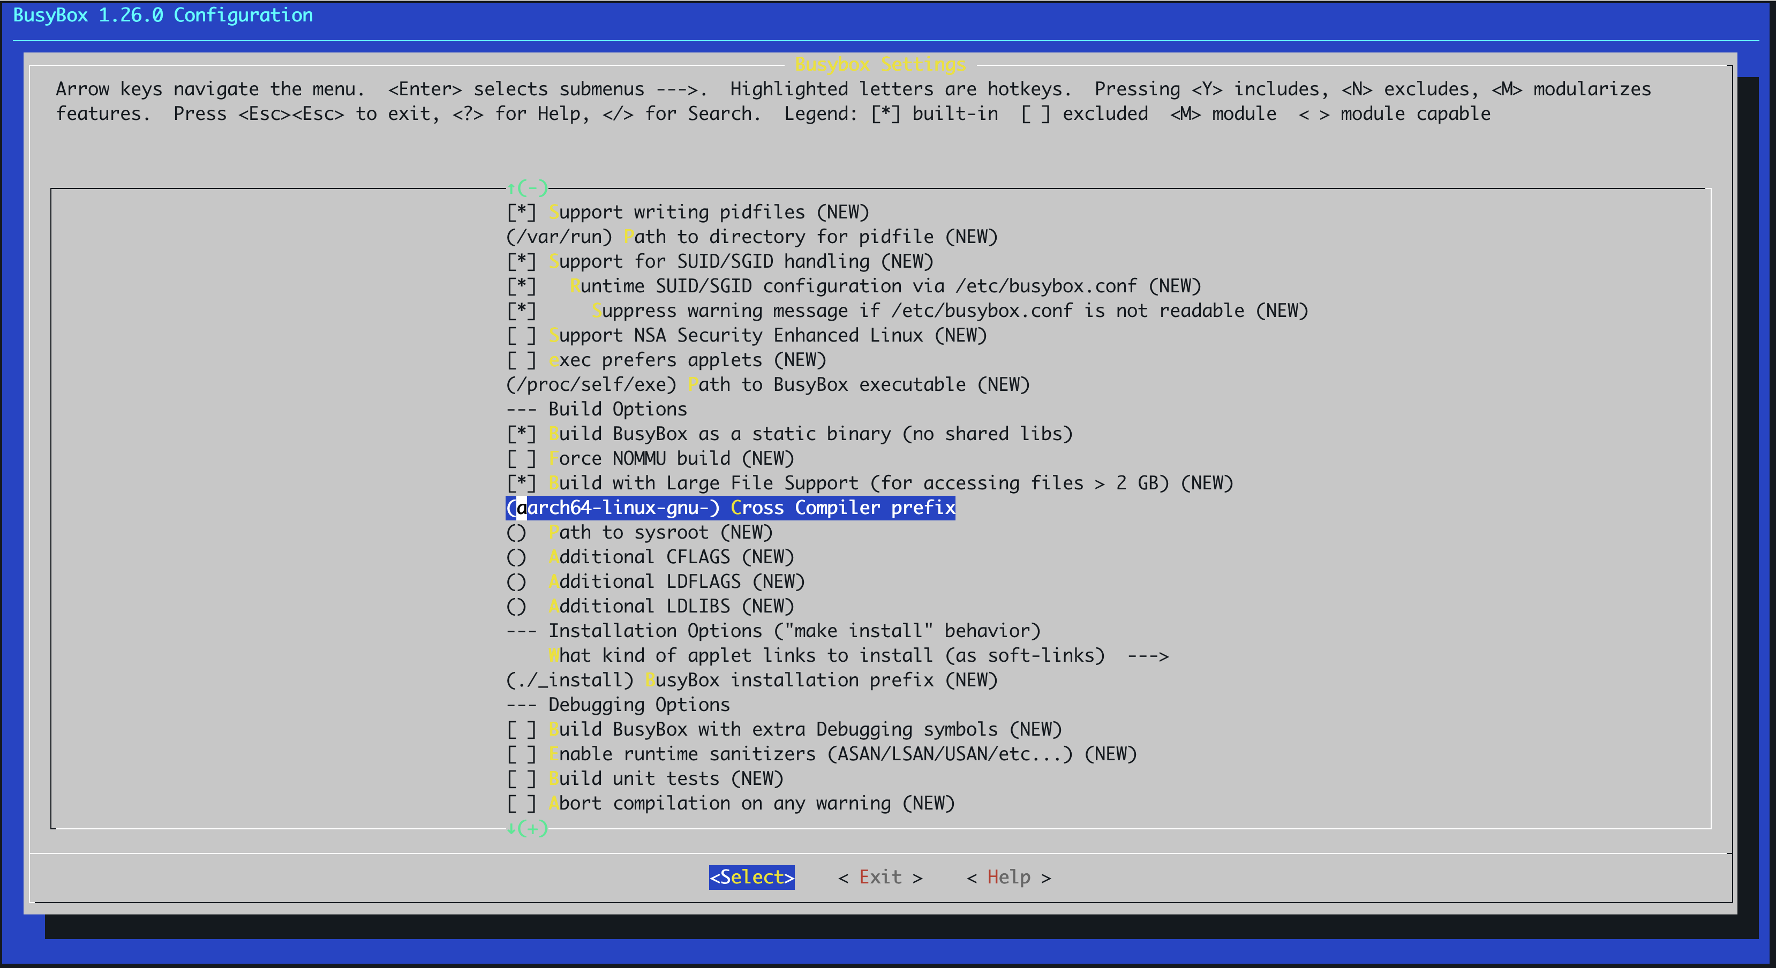This screenshot has height=968, width=1776.
Task: Click the ---> arrow after applet links
Action: point(1148,656)
